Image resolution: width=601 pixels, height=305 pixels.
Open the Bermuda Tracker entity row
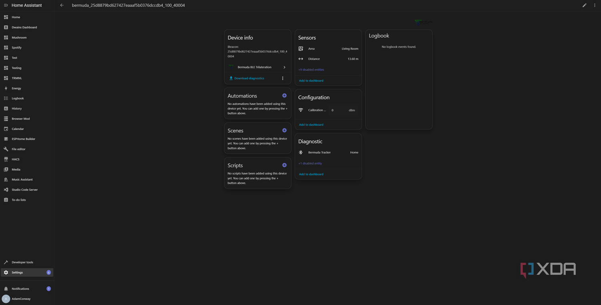point(328,152)
